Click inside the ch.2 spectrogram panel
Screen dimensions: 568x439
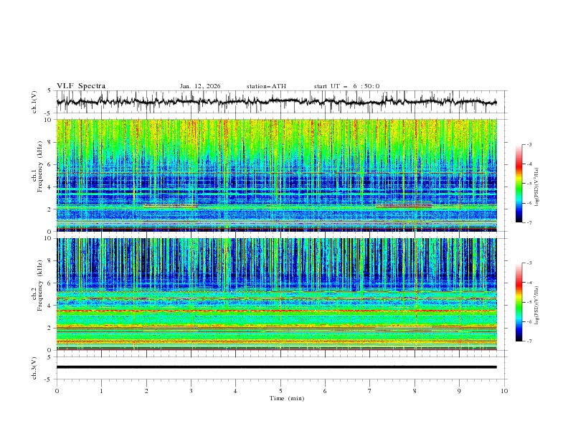(276, 294)
